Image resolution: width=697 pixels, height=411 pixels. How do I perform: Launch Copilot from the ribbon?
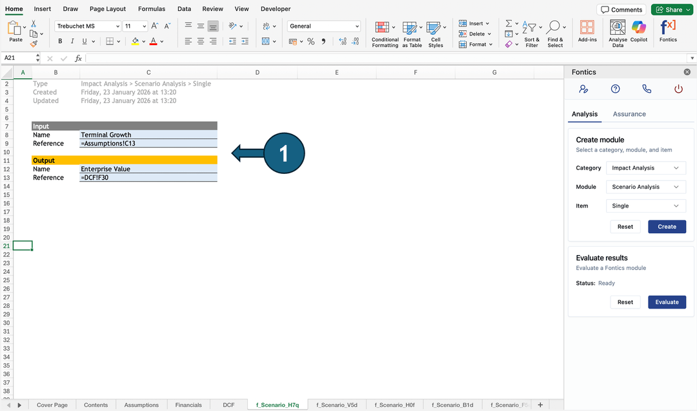[638, 32]
